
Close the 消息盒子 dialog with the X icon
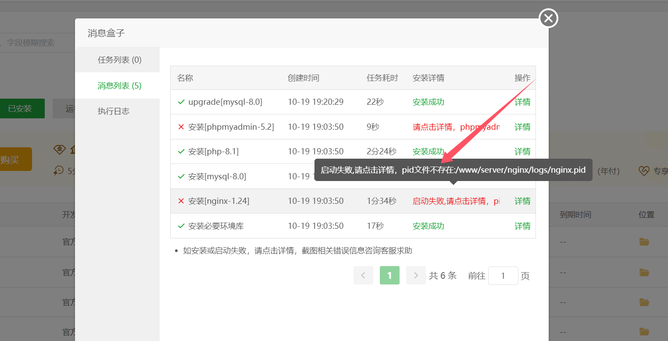point(548,18)
